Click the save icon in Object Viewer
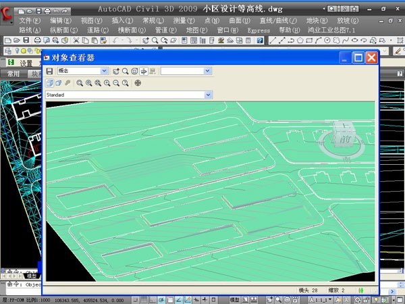 [49, 71]
